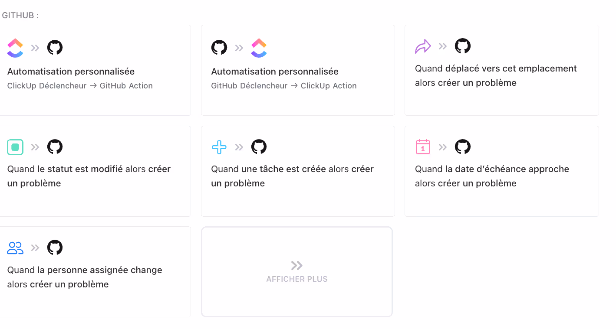The width and height of the screenshot is (616, 329).
Task: Click the pink due date calendar icon
Action: (423, 147)
